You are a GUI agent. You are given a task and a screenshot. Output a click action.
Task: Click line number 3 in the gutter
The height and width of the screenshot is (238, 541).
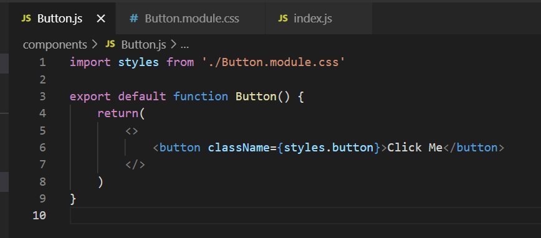tap(42, 96)
